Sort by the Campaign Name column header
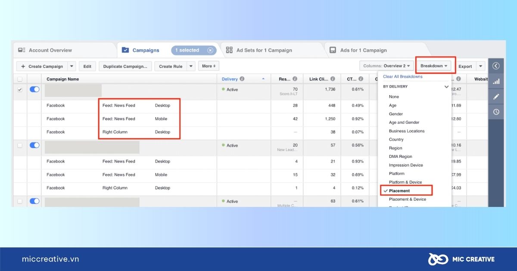 63,79
